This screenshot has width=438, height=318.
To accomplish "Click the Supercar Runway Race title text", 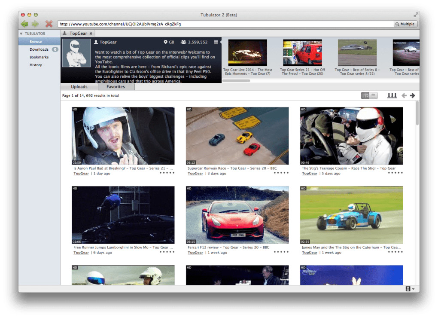I will coord(232,168).
